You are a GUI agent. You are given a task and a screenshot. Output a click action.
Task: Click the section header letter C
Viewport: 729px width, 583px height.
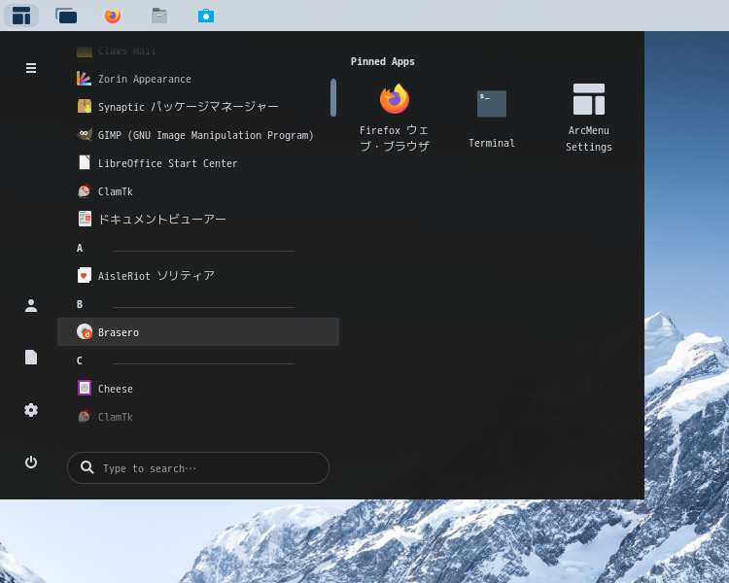(80, 360)
